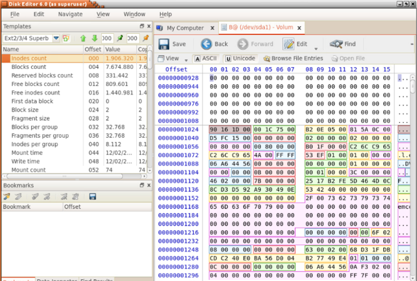Open Find with the binoculars icon

[336, 44]
